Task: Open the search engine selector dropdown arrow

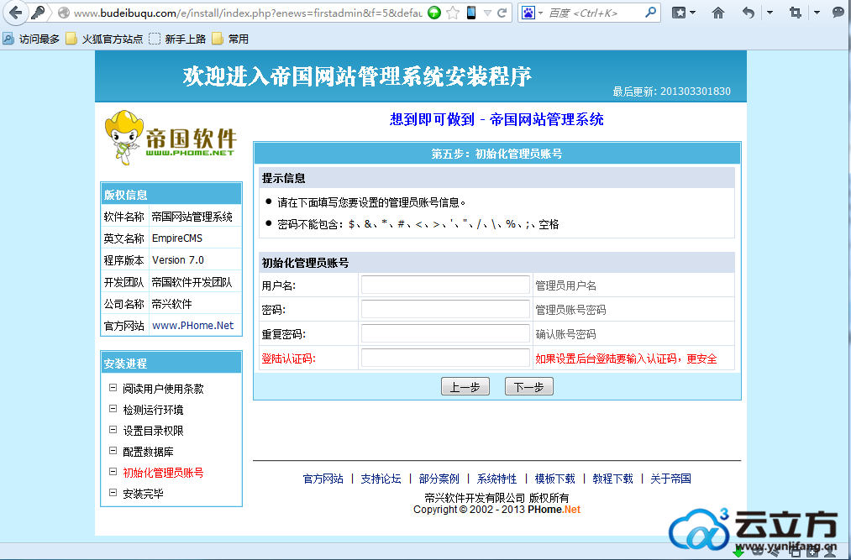Action: [x=540, y=13]
